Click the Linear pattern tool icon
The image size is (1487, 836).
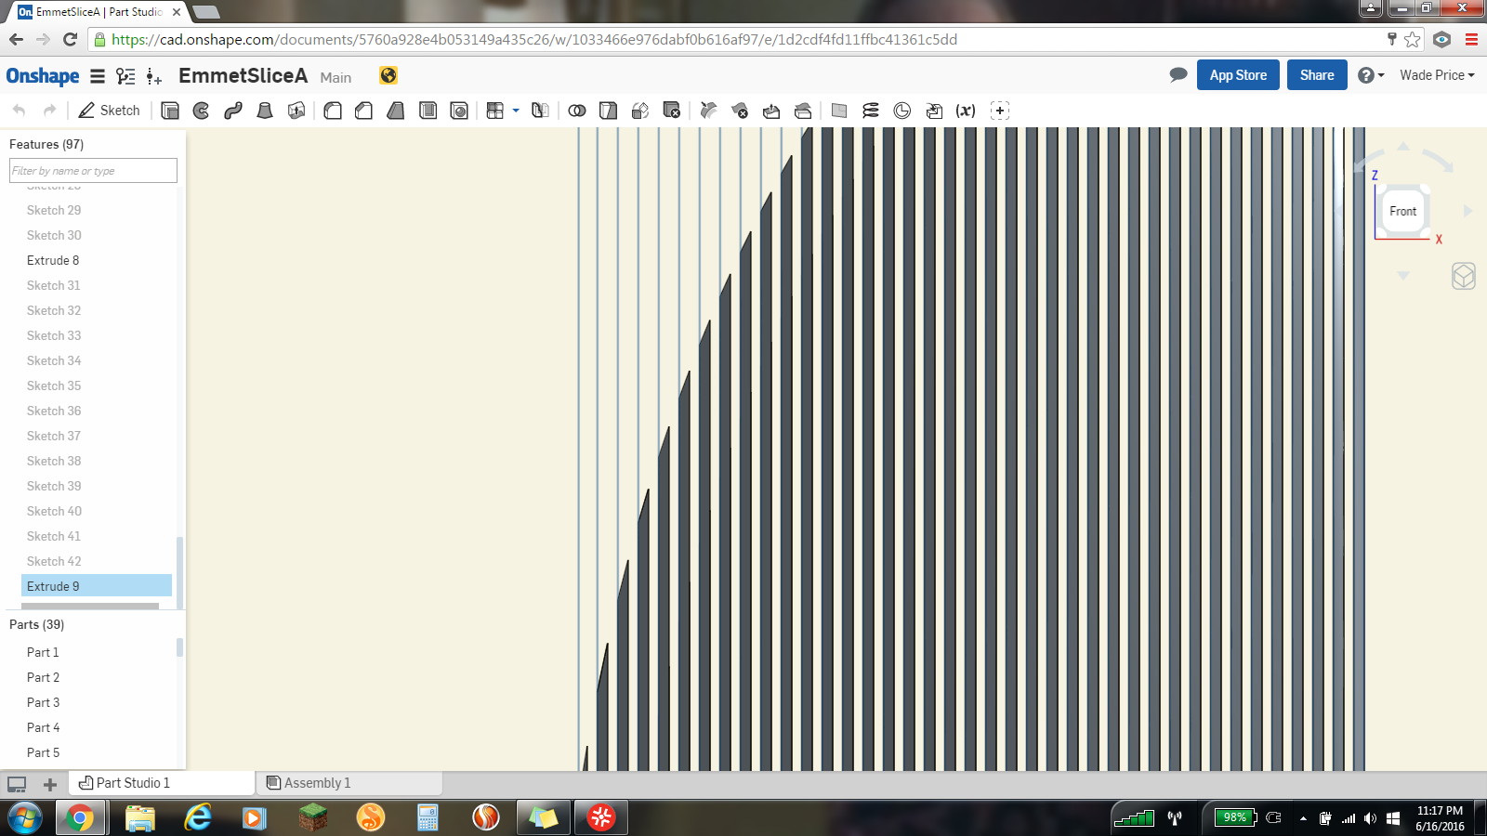495,111
